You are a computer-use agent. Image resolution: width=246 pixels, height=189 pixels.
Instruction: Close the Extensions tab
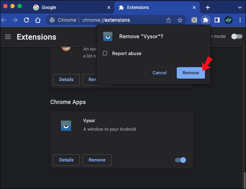(194, 8)
